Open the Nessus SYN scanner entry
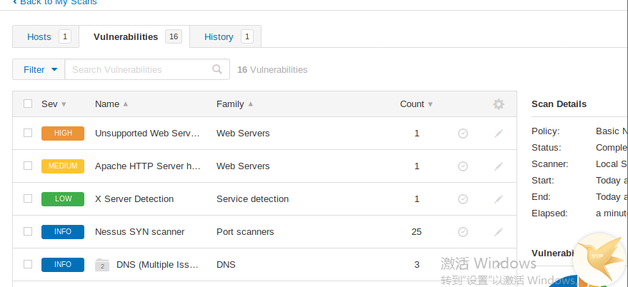Screen dimensions: 628x287 139,232
